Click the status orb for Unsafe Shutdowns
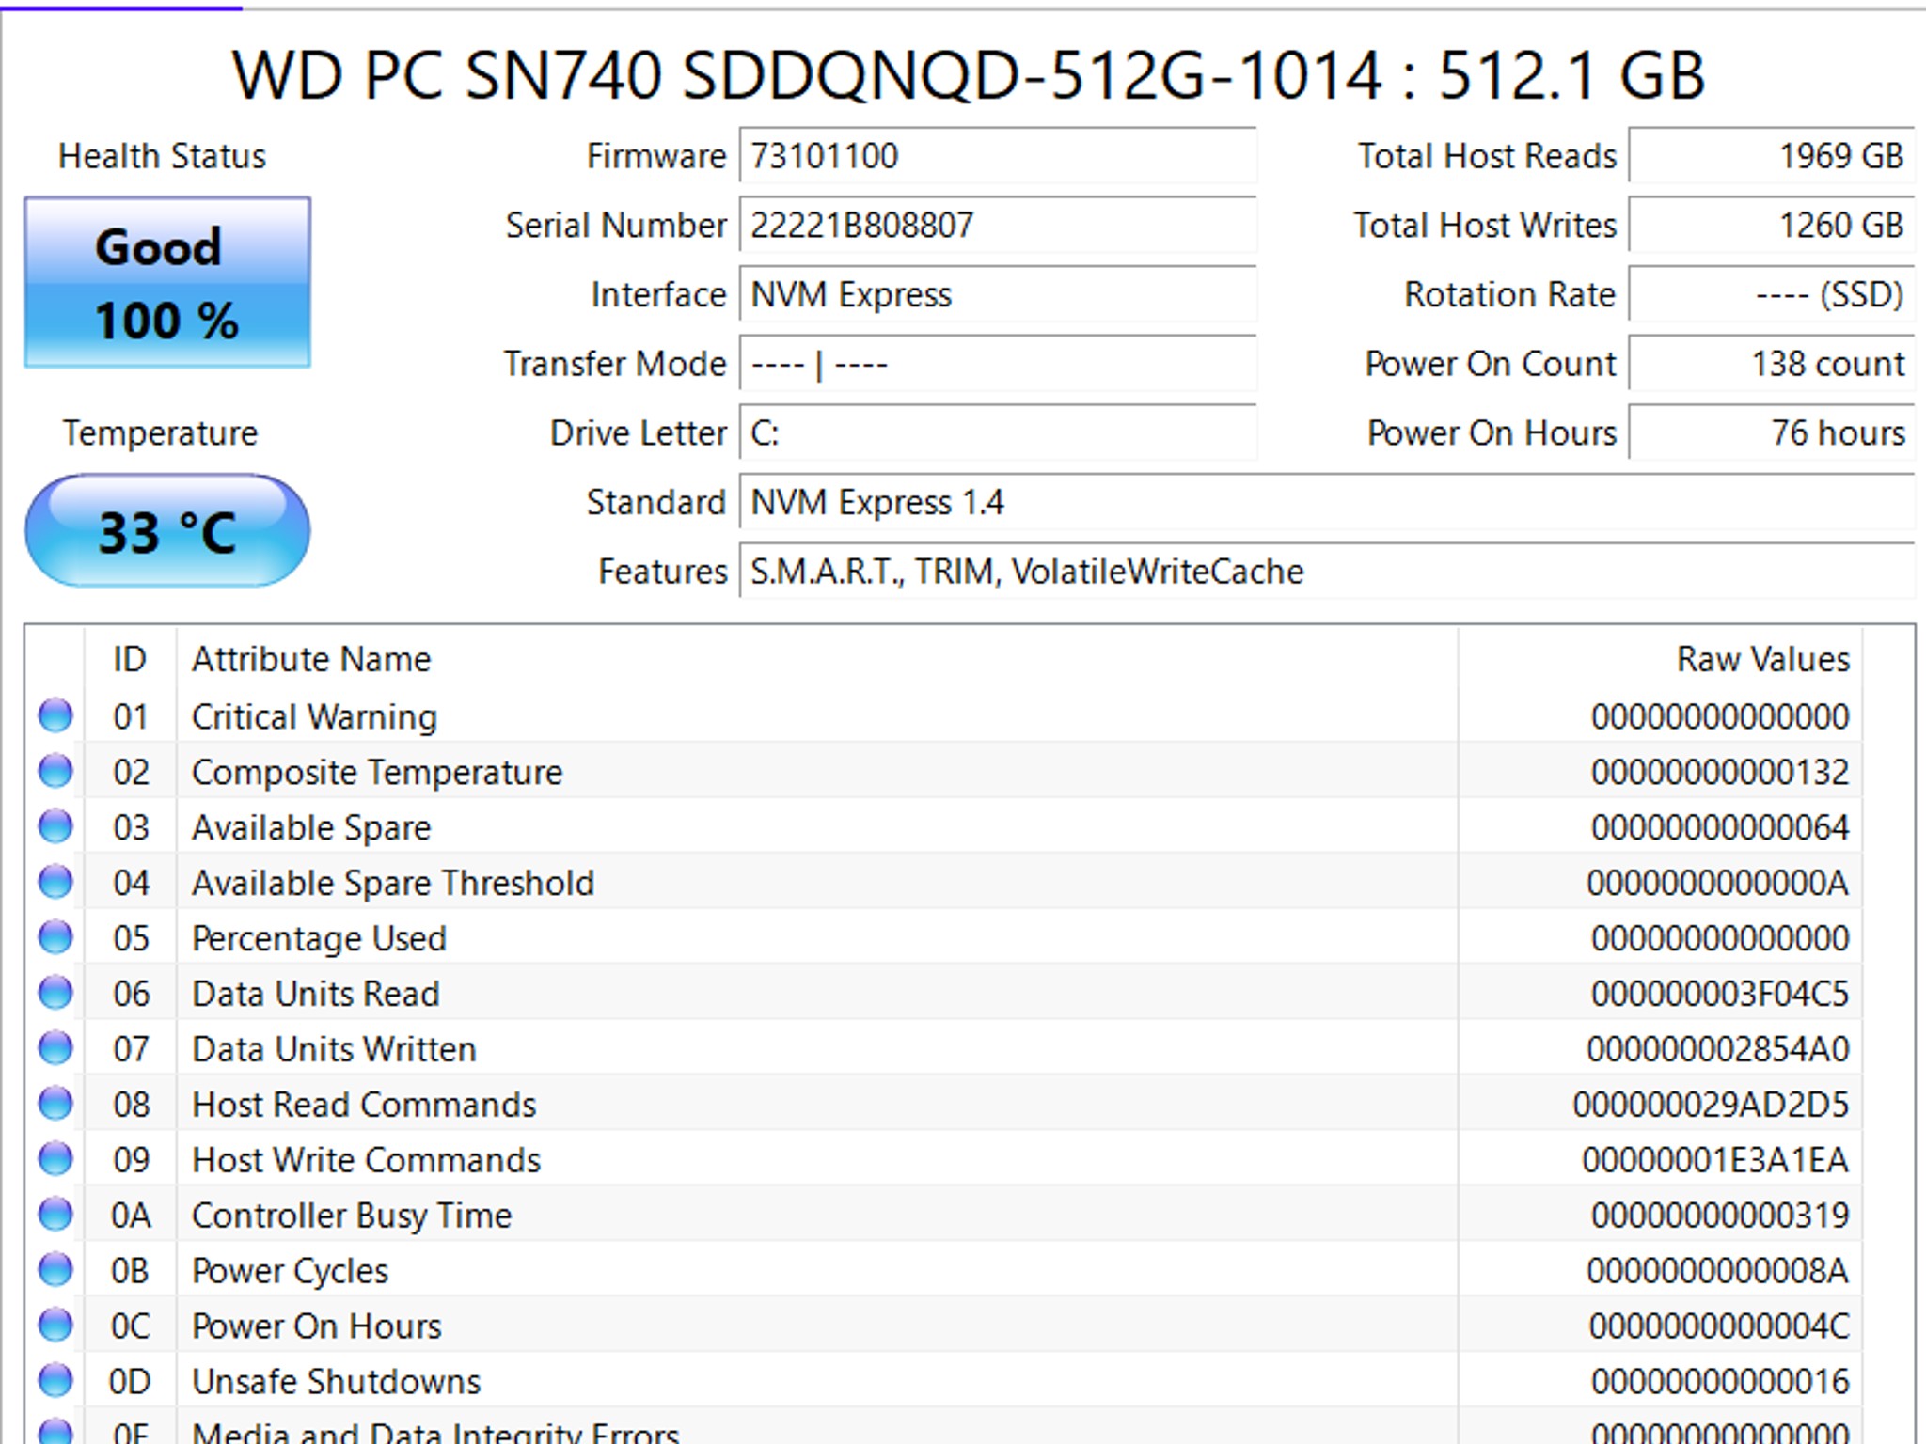The height and width of the screenshot is (1444, 1926). 55,1381
